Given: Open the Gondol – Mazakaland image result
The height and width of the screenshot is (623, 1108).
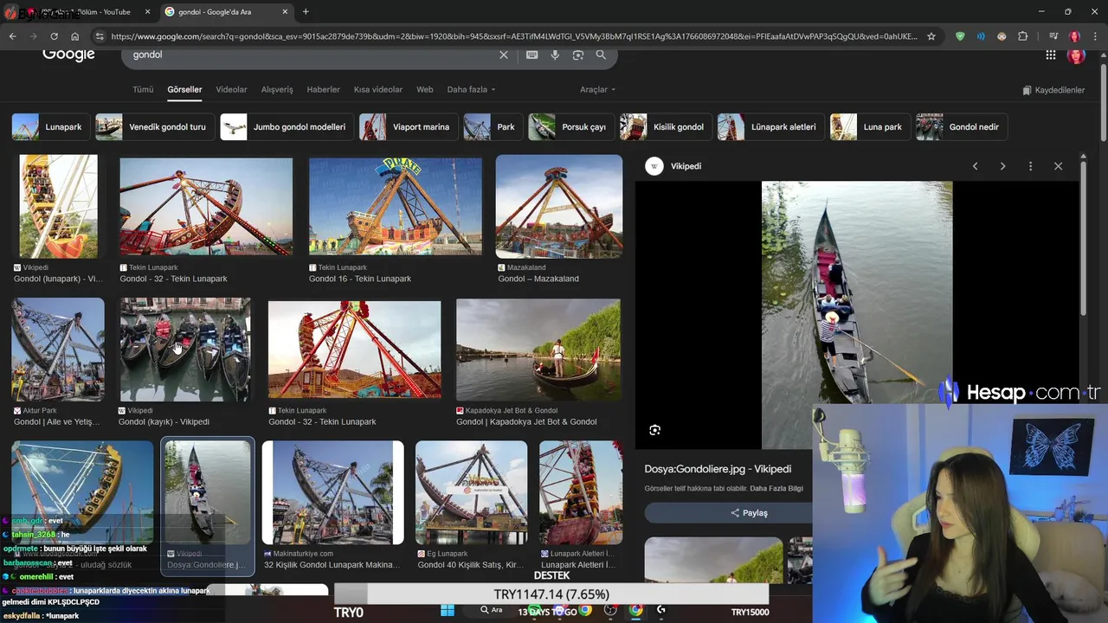Looking at the screenshot, I should point(559,207).
